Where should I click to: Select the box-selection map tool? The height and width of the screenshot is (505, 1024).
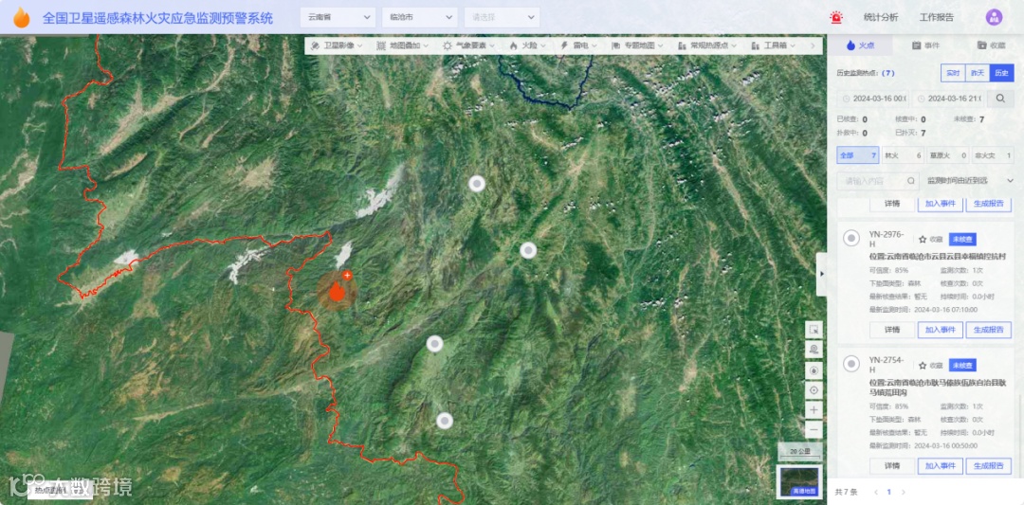click(x=814, y=330)
